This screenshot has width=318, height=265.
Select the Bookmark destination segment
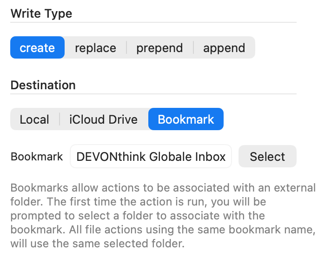point(186,119)
